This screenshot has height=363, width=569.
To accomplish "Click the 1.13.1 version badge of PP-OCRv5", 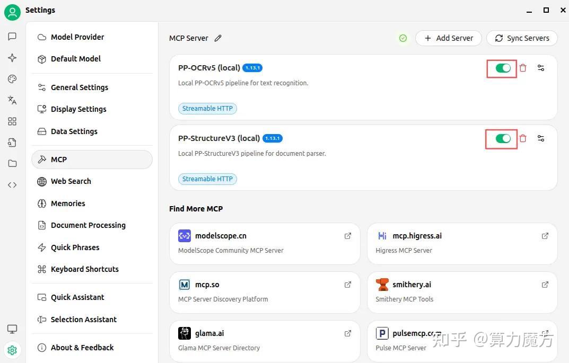I will (x=252, y=68).
